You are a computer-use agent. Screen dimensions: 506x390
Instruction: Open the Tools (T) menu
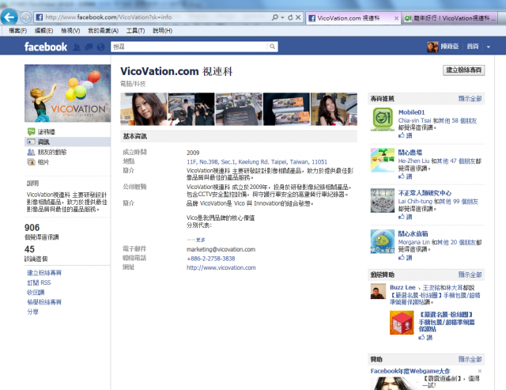[135, 31]
